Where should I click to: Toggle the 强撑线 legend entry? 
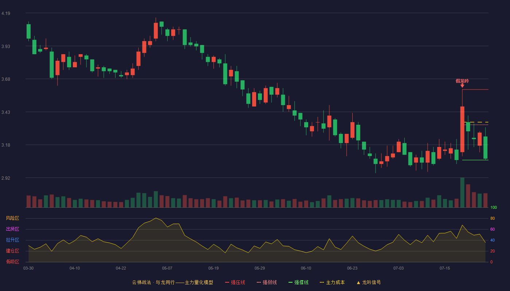298,282
